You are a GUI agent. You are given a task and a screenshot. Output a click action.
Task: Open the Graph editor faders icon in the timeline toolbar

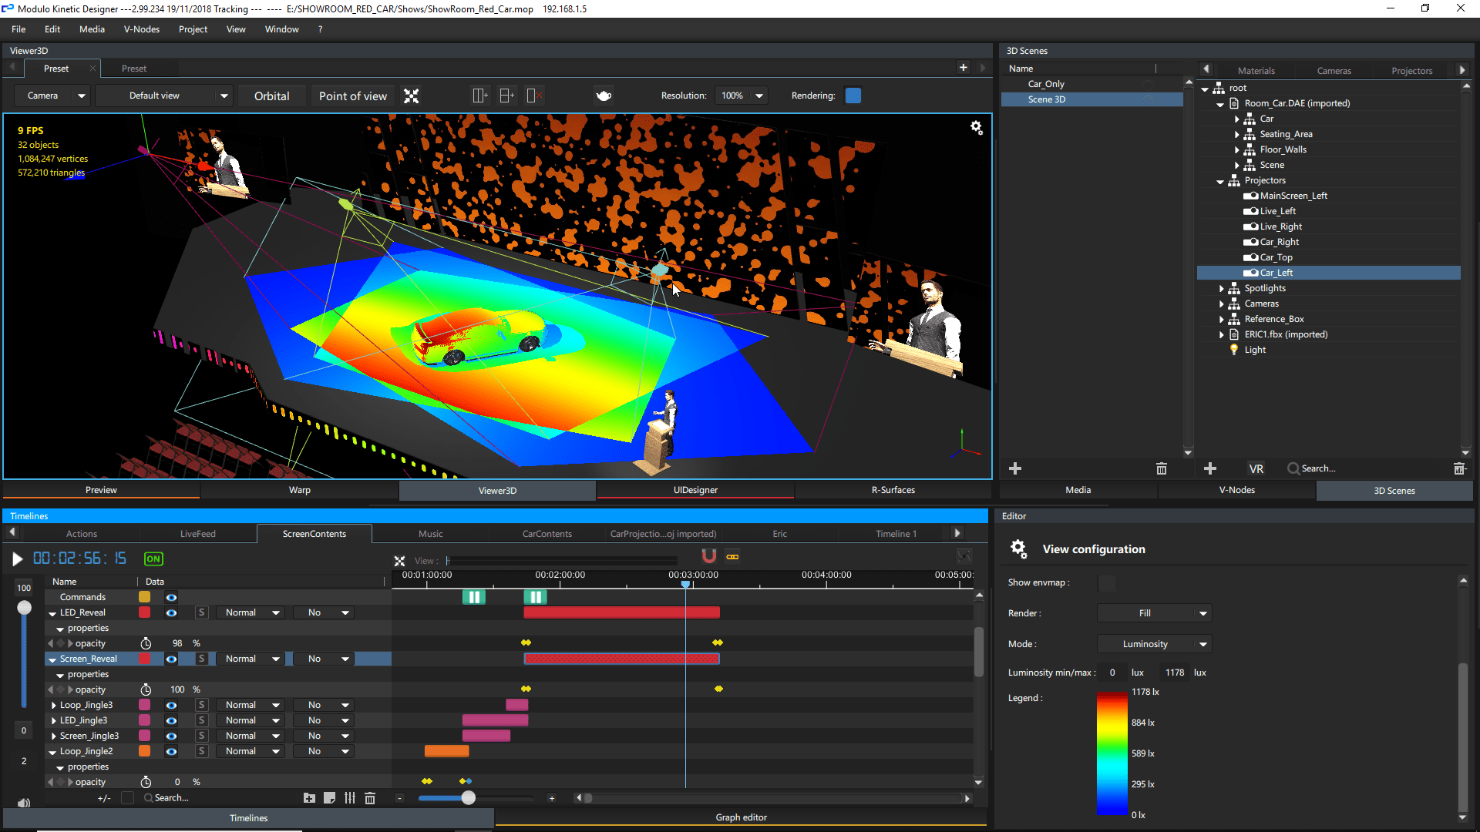[350, 798]
